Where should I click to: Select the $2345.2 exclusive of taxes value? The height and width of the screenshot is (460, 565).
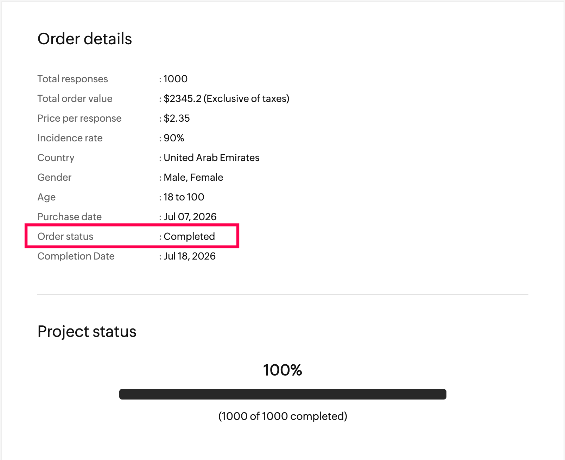click(226, 98)
